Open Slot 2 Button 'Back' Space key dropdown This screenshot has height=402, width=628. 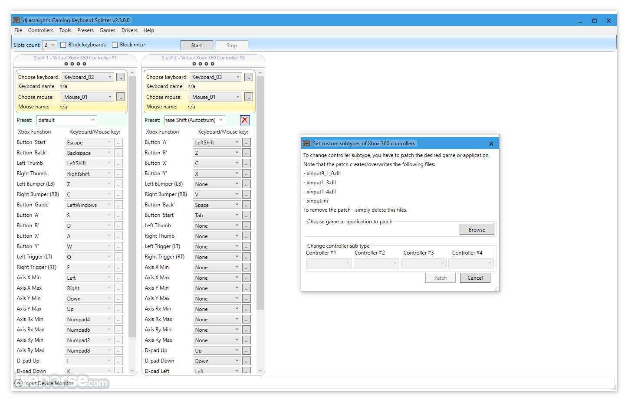pos(217,205)
